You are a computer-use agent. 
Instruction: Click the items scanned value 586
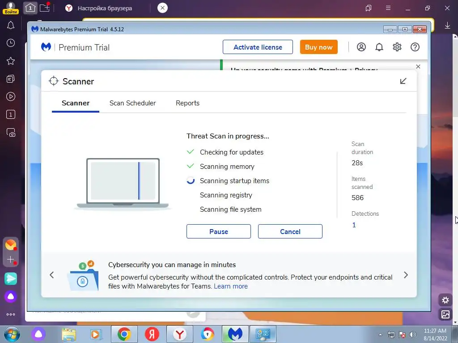coord(357,198)
